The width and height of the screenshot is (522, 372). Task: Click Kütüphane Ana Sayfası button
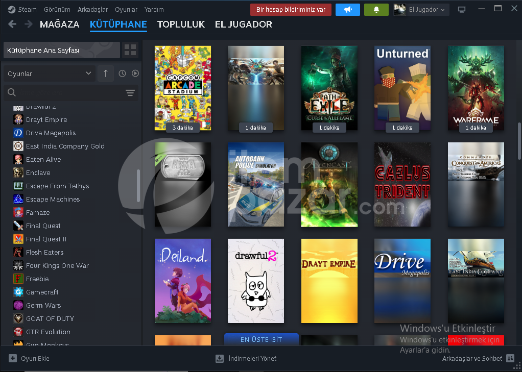(62, 50)
